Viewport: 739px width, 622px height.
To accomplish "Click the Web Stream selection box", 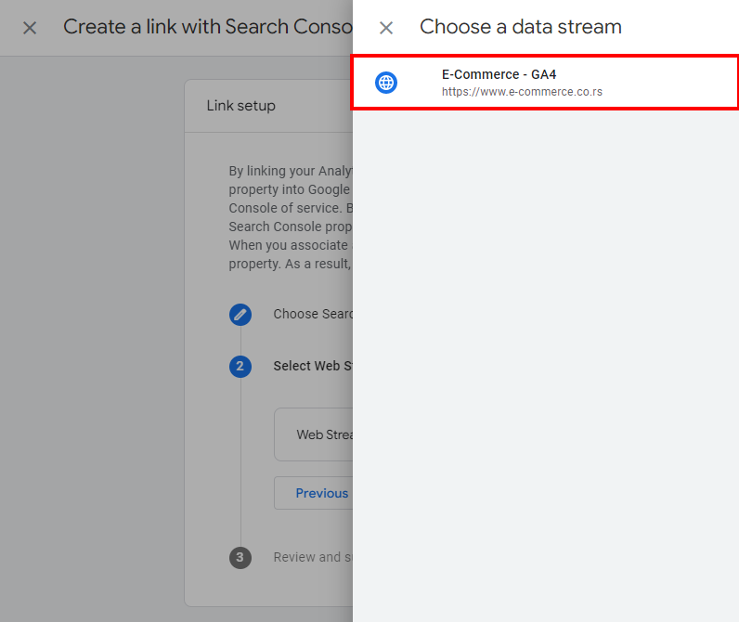I will pos(314,434).
